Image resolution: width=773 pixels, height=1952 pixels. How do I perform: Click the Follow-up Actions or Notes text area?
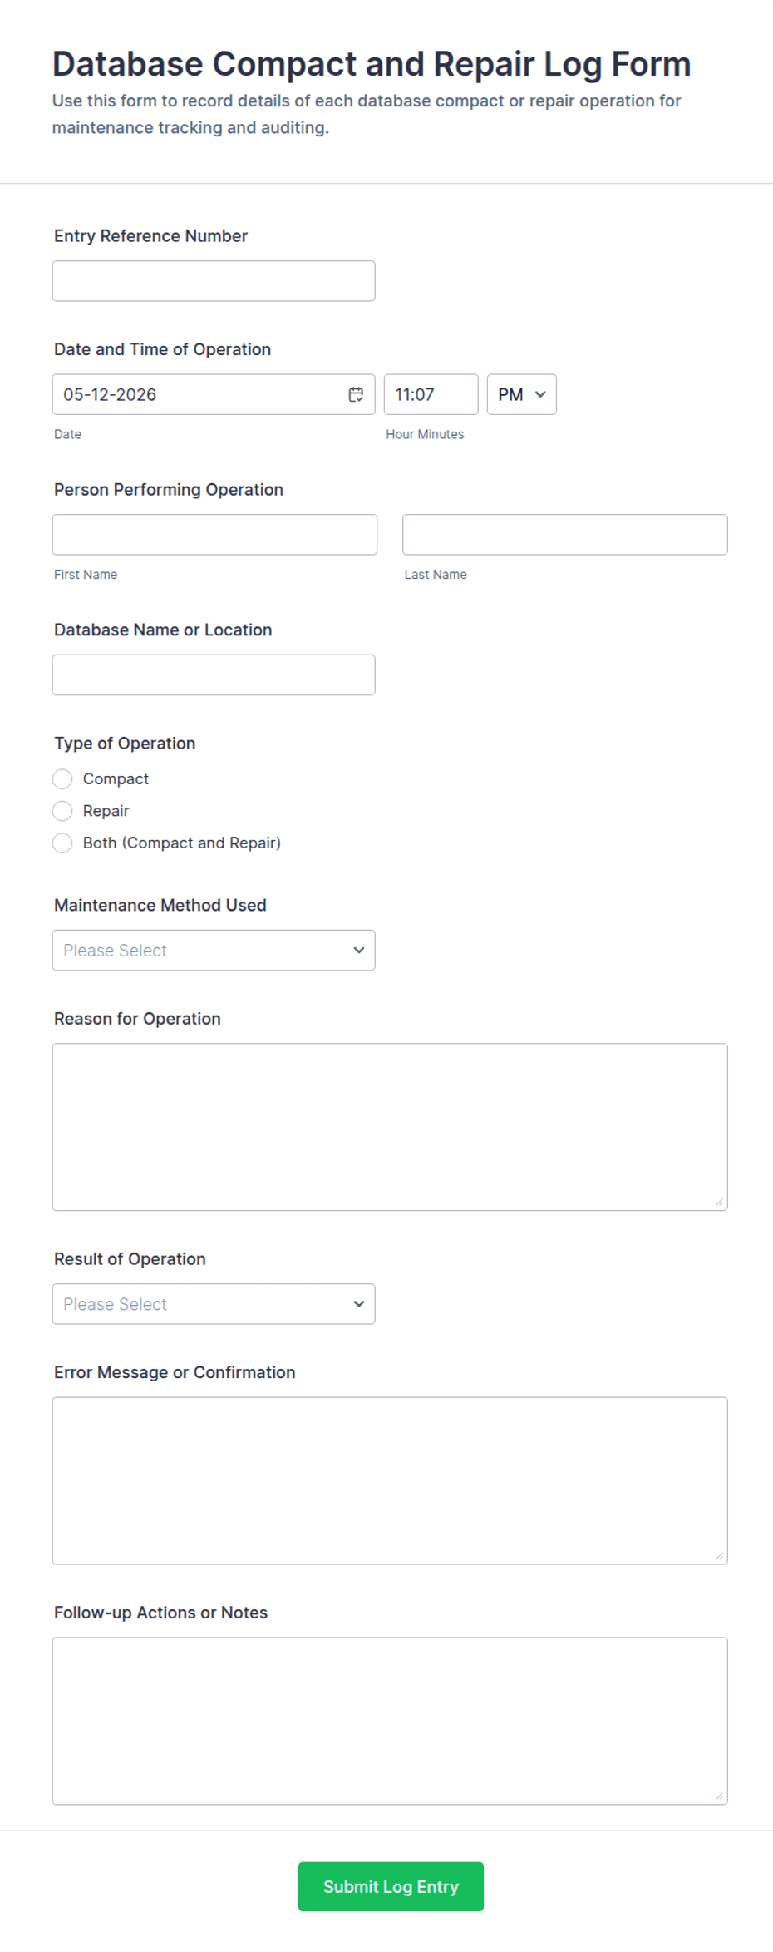click(x=390, y=1721)
